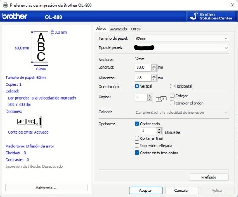The height and width of the screenshot is (197, 238).
Task: Click the Alimentar value field
Action: [143, 78]
